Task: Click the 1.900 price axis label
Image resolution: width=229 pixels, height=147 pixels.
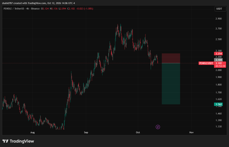Action: (219, 77)
